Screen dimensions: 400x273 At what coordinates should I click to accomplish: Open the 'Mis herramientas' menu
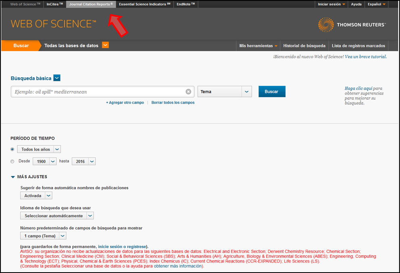[x=258, y=46]
